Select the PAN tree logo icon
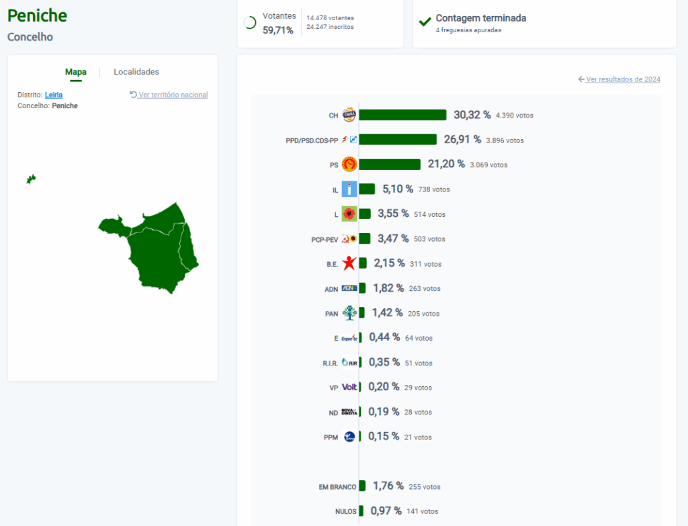Screen dimensions: 688x526 349,313
